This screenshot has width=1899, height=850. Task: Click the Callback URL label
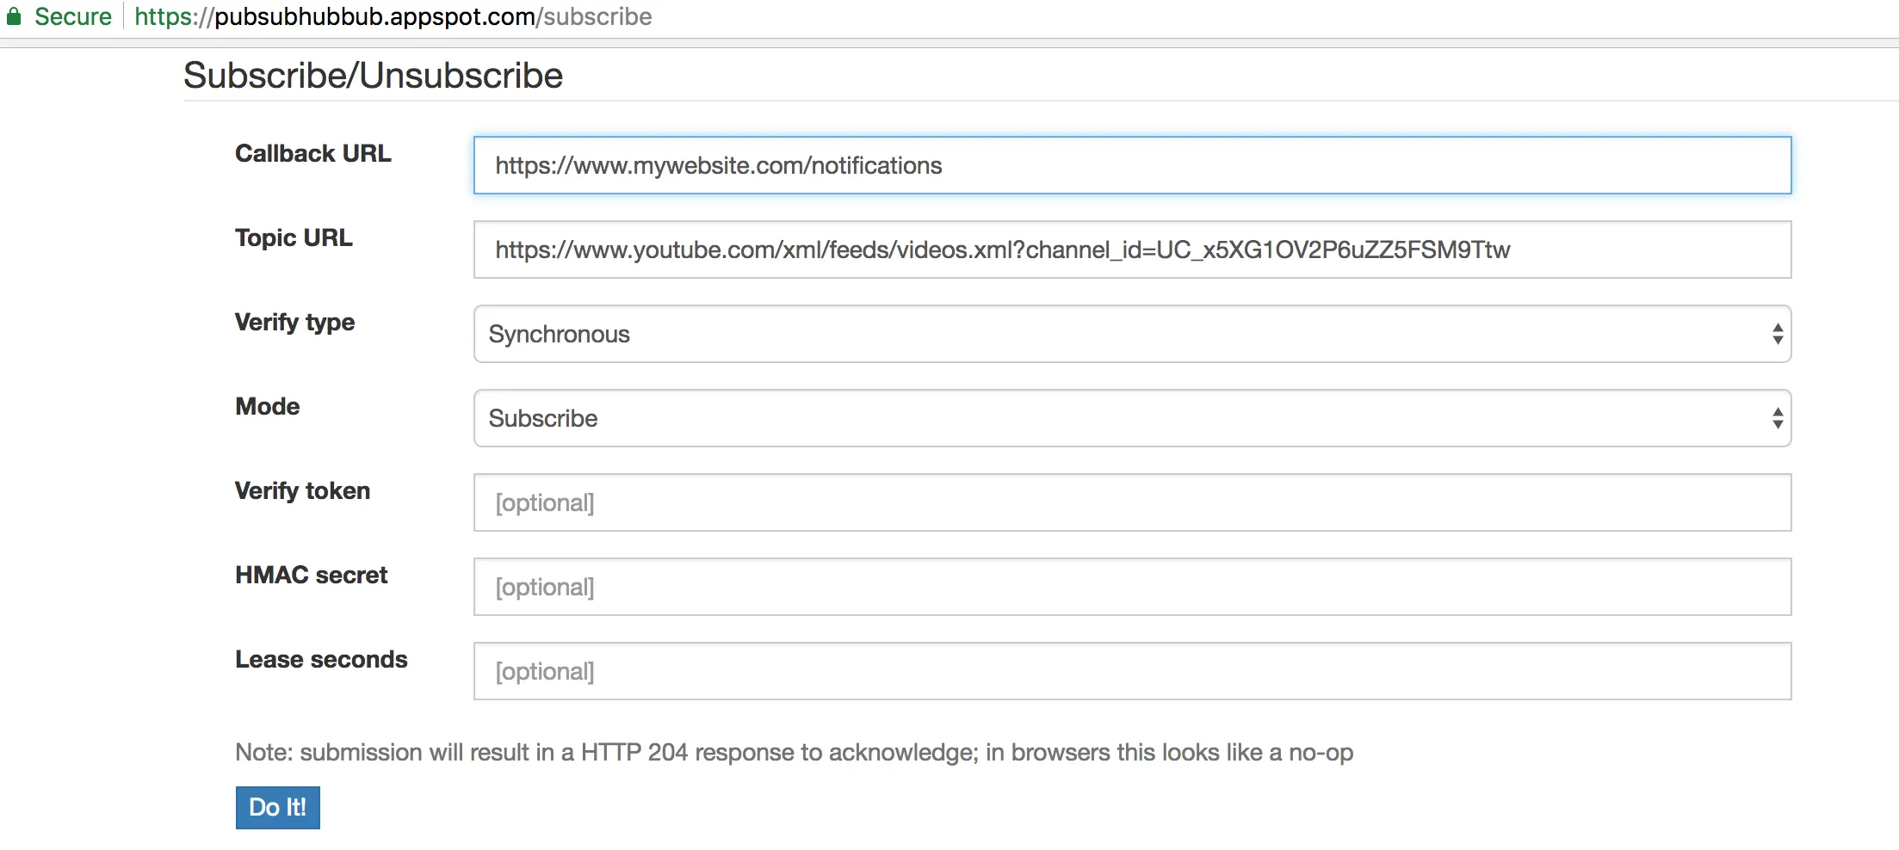(x=313, y=153)
